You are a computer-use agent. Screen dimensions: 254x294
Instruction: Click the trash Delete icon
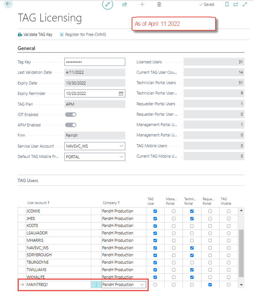click(159, 4)
